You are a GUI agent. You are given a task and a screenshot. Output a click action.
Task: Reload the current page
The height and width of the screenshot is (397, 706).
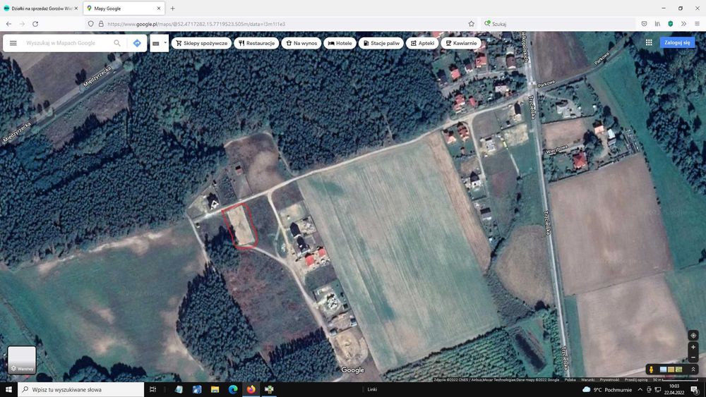pyautogui.click(x=35, y=24)
